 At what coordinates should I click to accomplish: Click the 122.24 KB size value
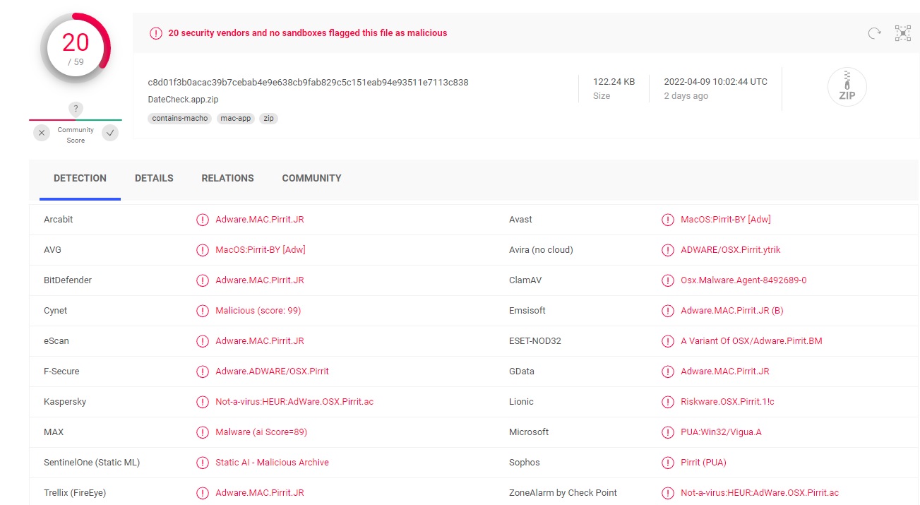(x=614, y=82)
